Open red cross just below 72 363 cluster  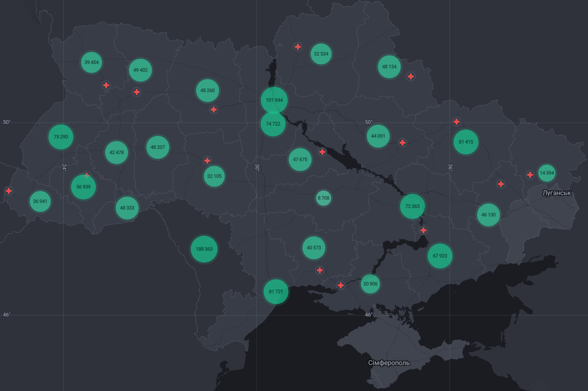[x=423, y=230]
